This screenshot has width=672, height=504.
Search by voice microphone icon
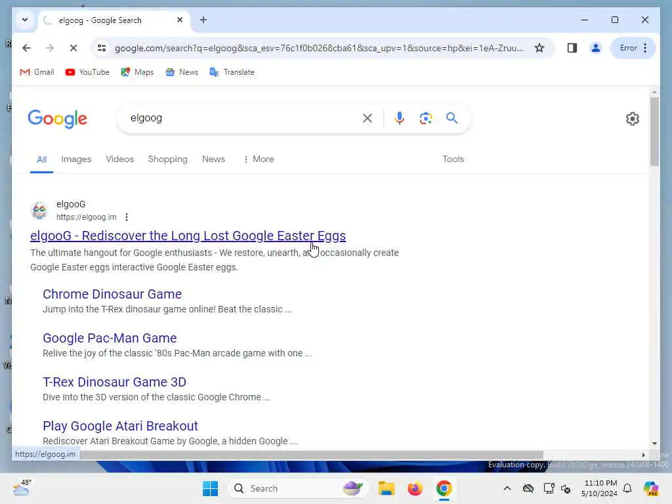click(400, 118)
